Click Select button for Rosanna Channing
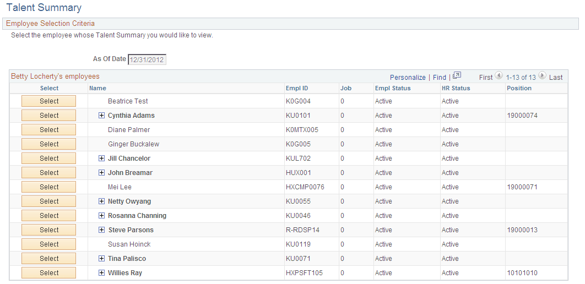585x284 pixels. tap(49, 215)
